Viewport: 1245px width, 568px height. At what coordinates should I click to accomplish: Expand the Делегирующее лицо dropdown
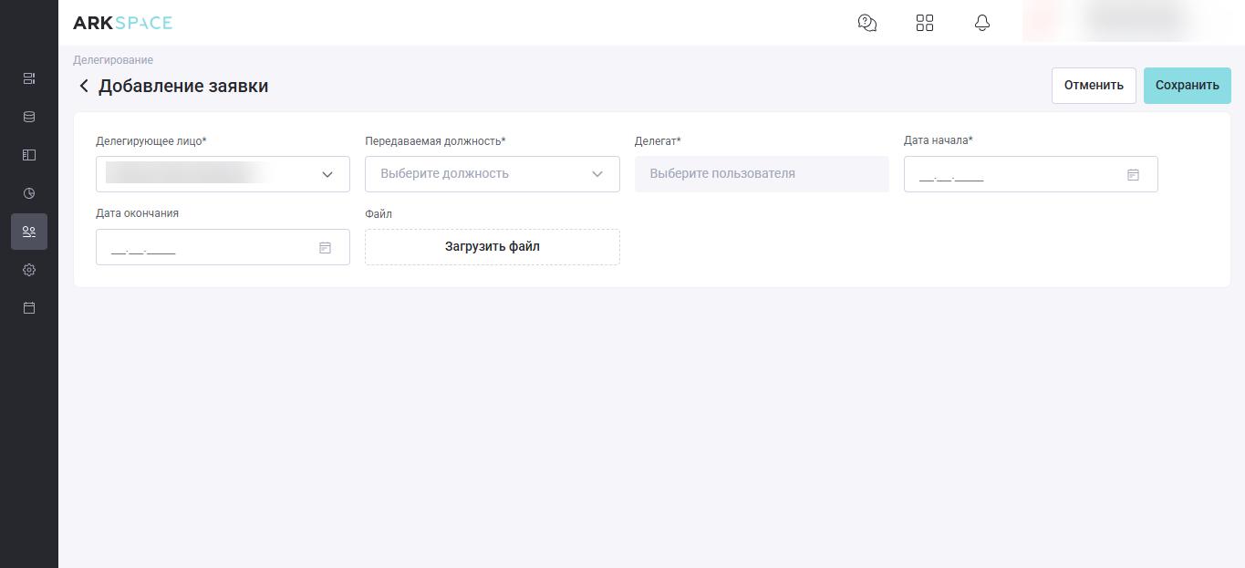pos(223,174)
